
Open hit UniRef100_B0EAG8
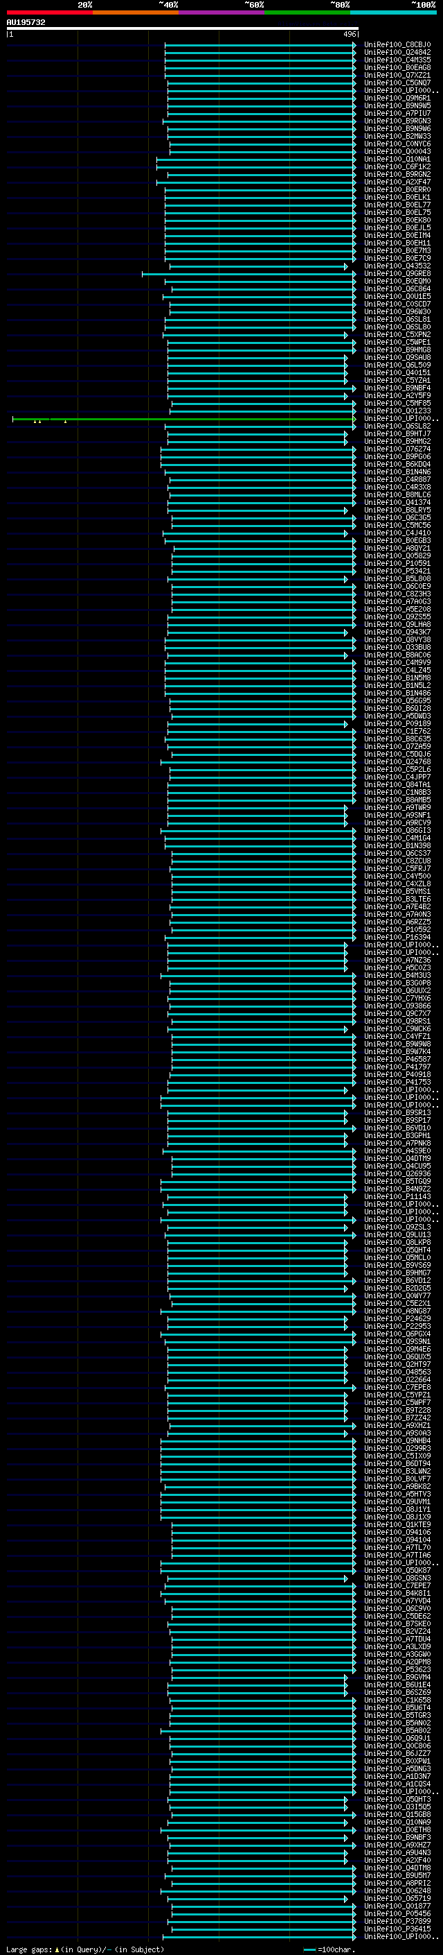pos(397,67)
